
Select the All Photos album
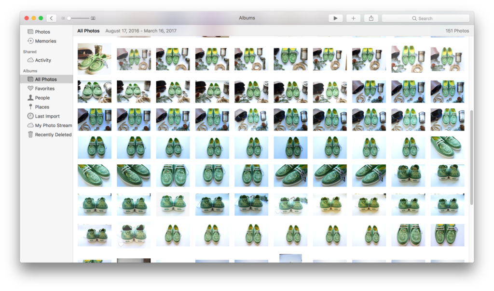(46, 79)
